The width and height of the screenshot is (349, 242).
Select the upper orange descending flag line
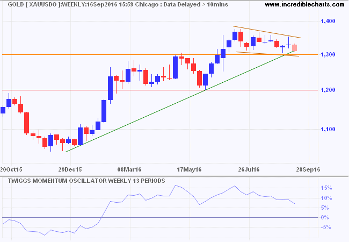tap(267, 32)
